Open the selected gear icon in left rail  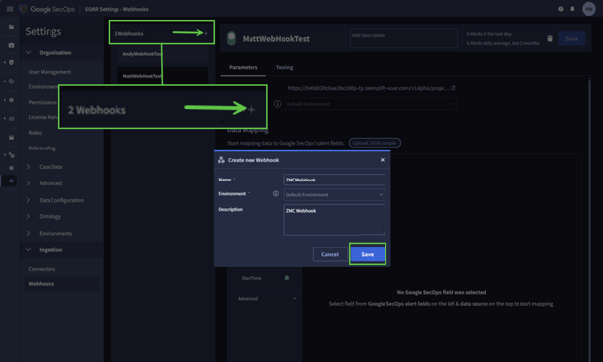click(x=11, y=181)
